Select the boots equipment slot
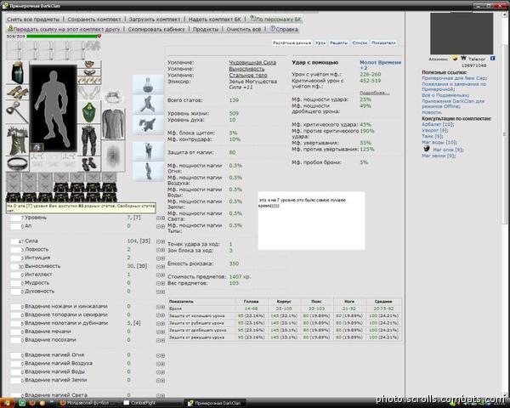Screen dimensions: 510x408 [x=89, y=164]
